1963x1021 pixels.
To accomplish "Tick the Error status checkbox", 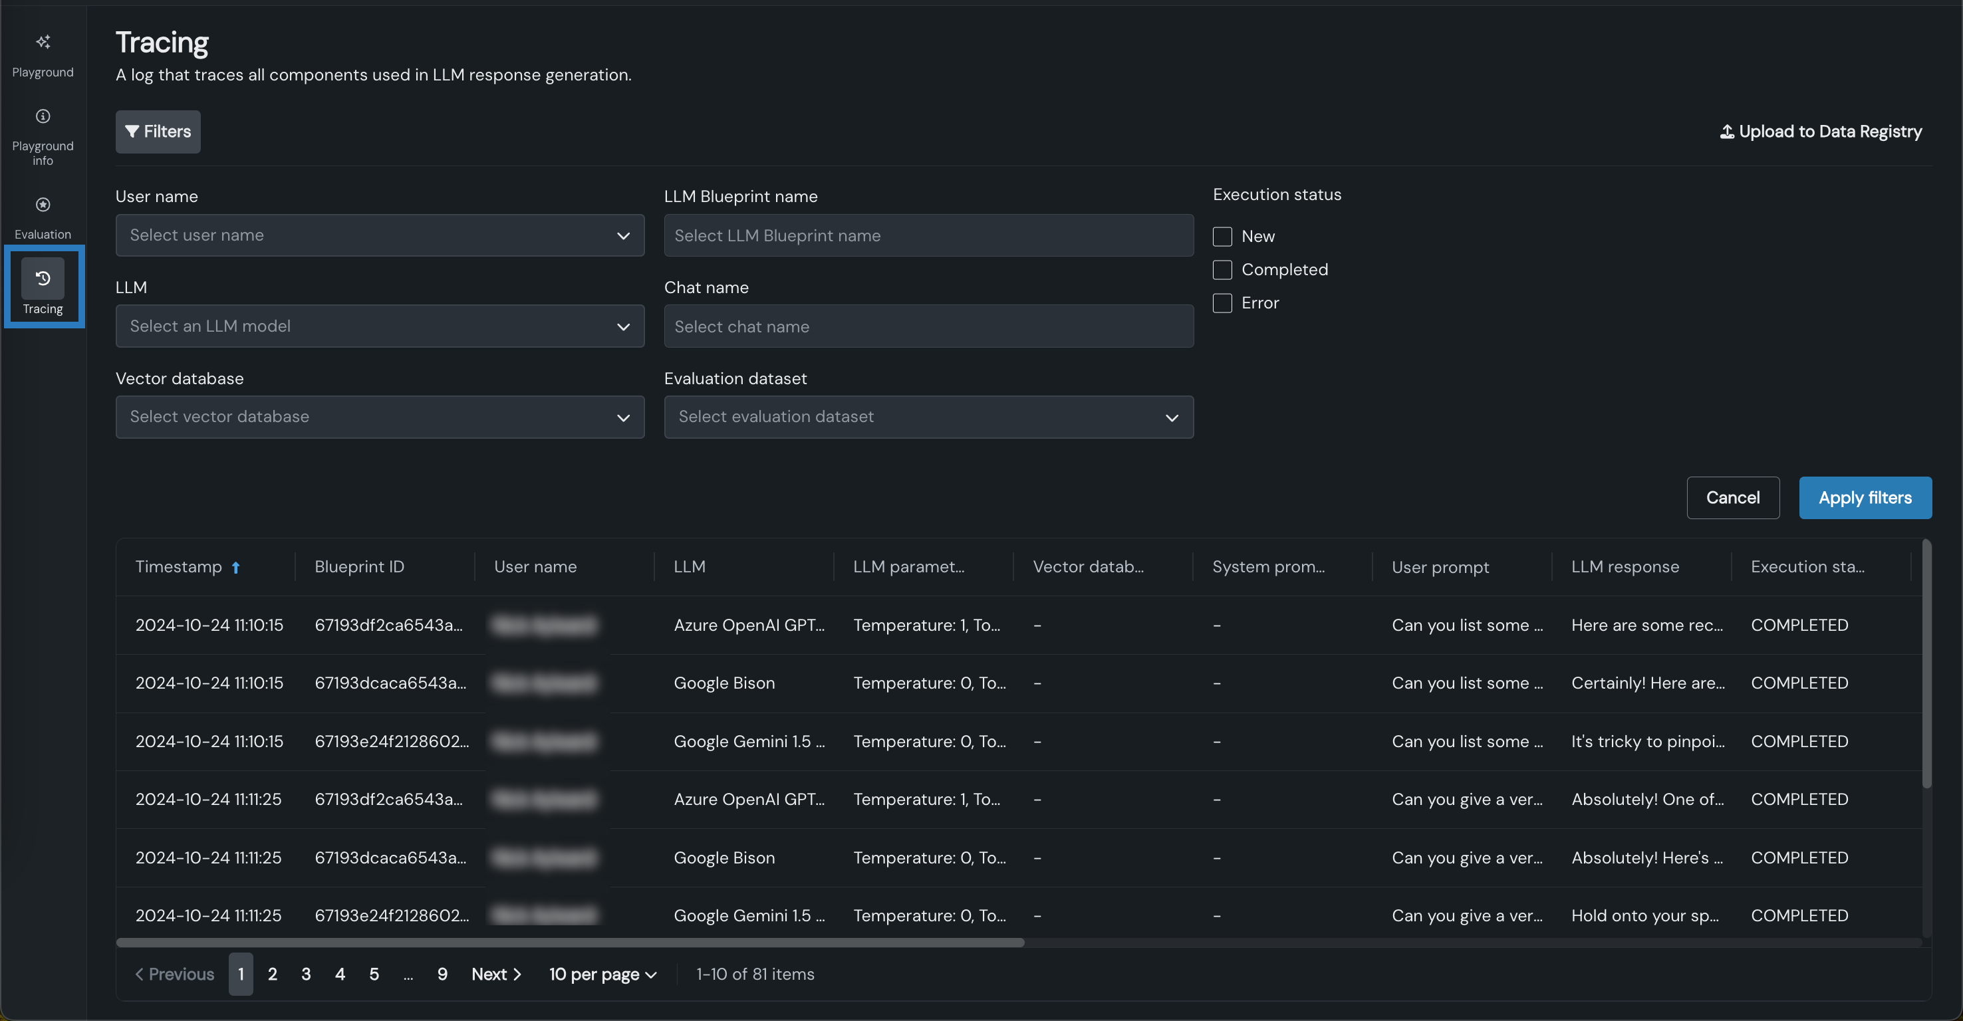I will (x=1222, y=303).
